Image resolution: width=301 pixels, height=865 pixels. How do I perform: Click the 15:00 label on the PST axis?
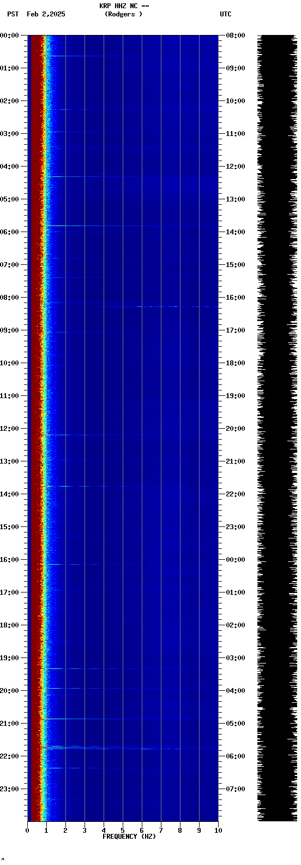9,527
